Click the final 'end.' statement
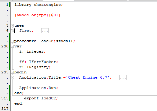 (x=19, y=103)
